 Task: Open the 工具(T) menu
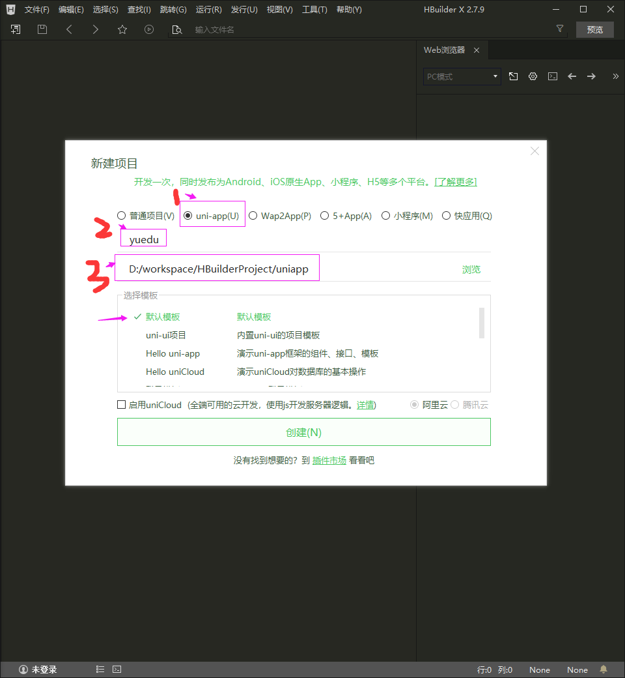[x=314, y=10]
